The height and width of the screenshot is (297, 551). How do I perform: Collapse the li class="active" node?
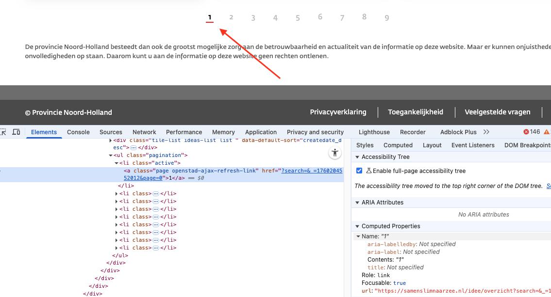(117, 163)
